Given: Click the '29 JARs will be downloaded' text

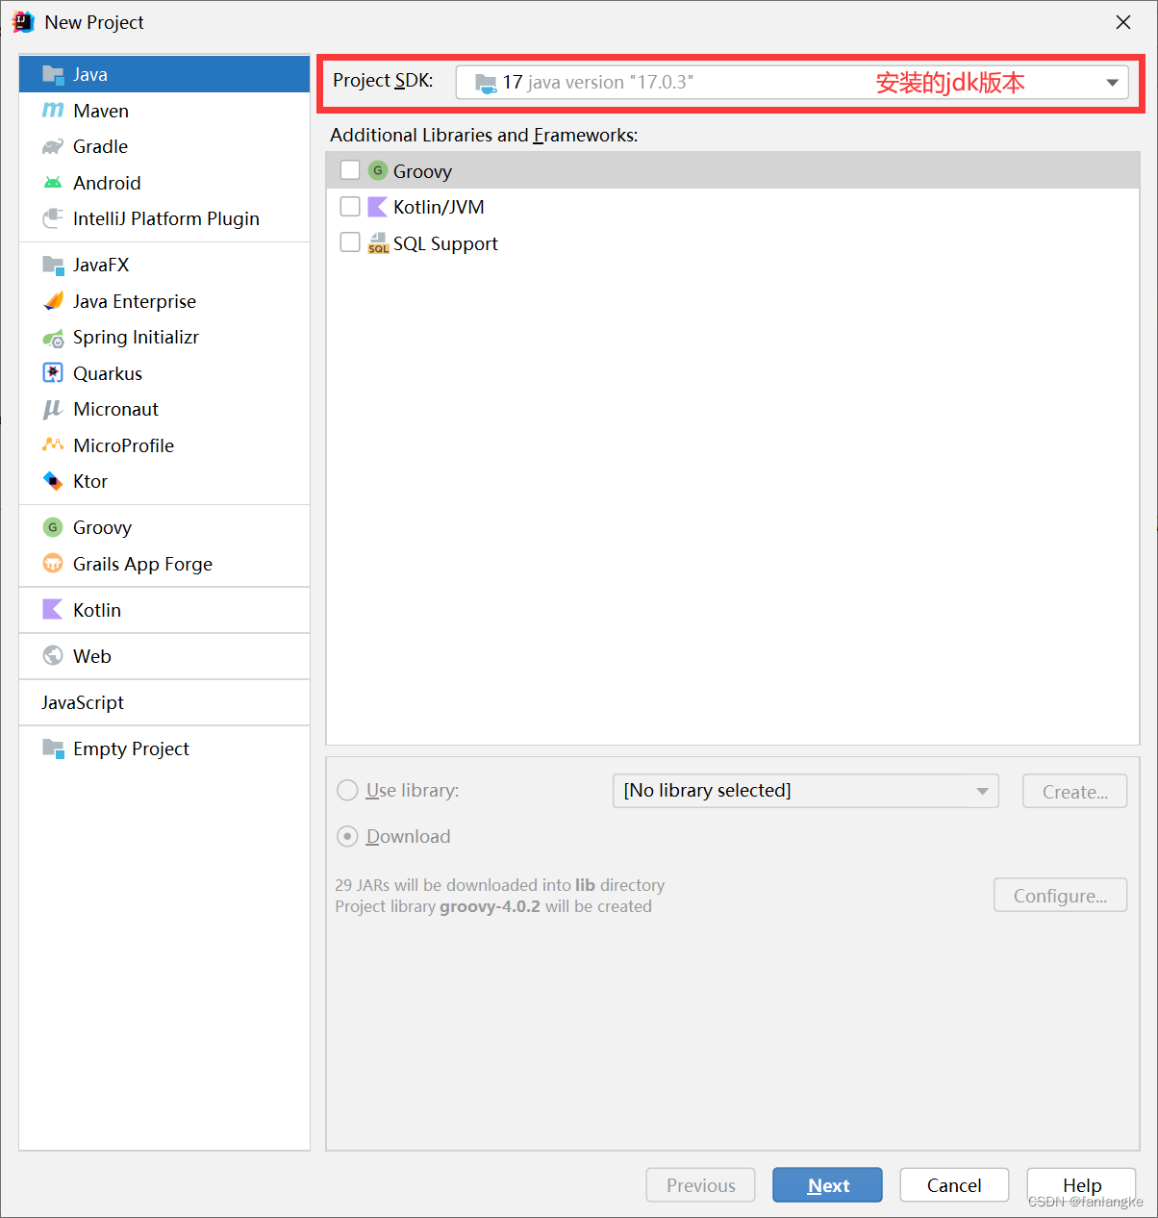Looking at the screenshot, I should pos(500,885).
